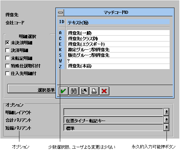180x151 pixels.
Task: Open the 短縮バリアント dropdown arrow
Action: click(166, 128)
